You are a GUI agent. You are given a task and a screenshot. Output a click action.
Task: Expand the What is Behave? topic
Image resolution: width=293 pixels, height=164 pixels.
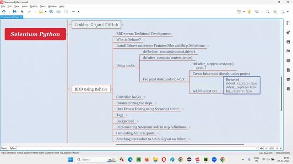[144, 40]
